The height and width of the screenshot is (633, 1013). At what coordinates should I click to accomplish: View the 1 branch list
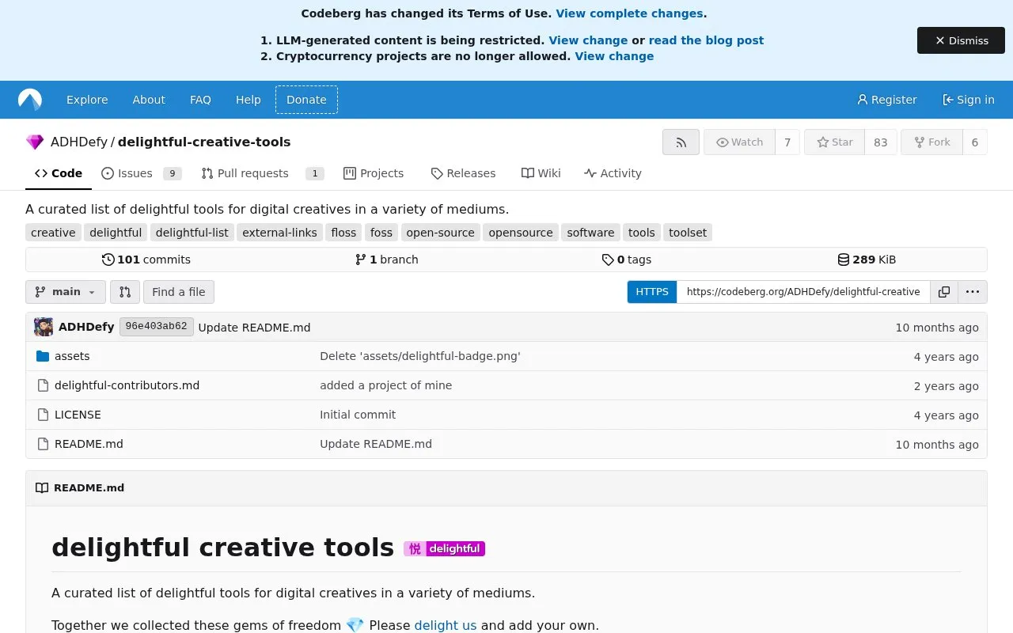[386, 260]
